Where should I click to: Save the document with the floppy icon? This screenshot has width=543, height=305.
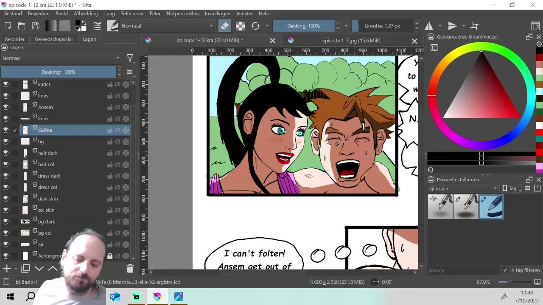pos(36,26)
